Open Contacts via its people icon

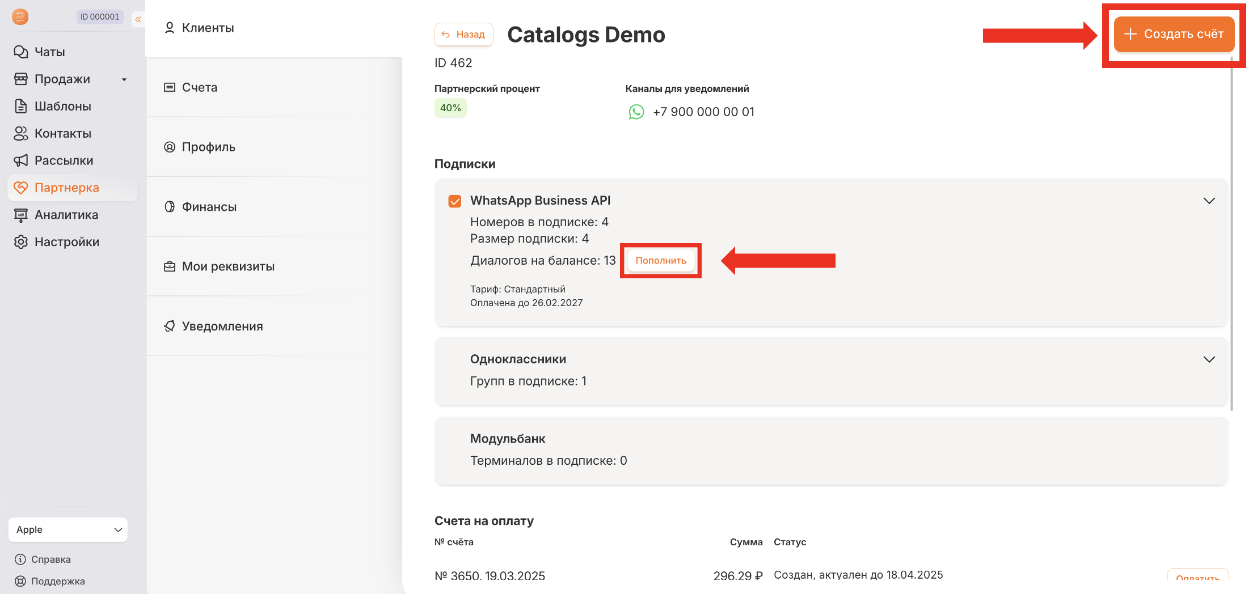pyautogui.click(x=21, y=133)
